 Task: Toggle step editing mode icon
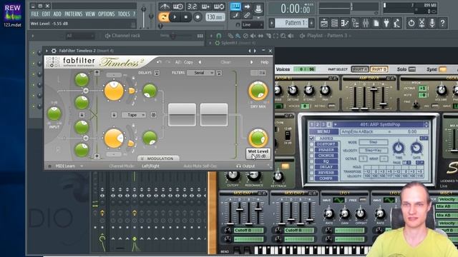(x=236, y=16)
